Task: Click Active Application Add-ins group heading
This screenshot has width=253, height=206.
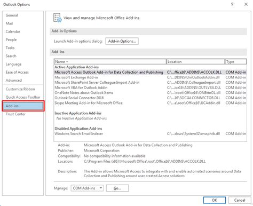Action: pos(76,67)
